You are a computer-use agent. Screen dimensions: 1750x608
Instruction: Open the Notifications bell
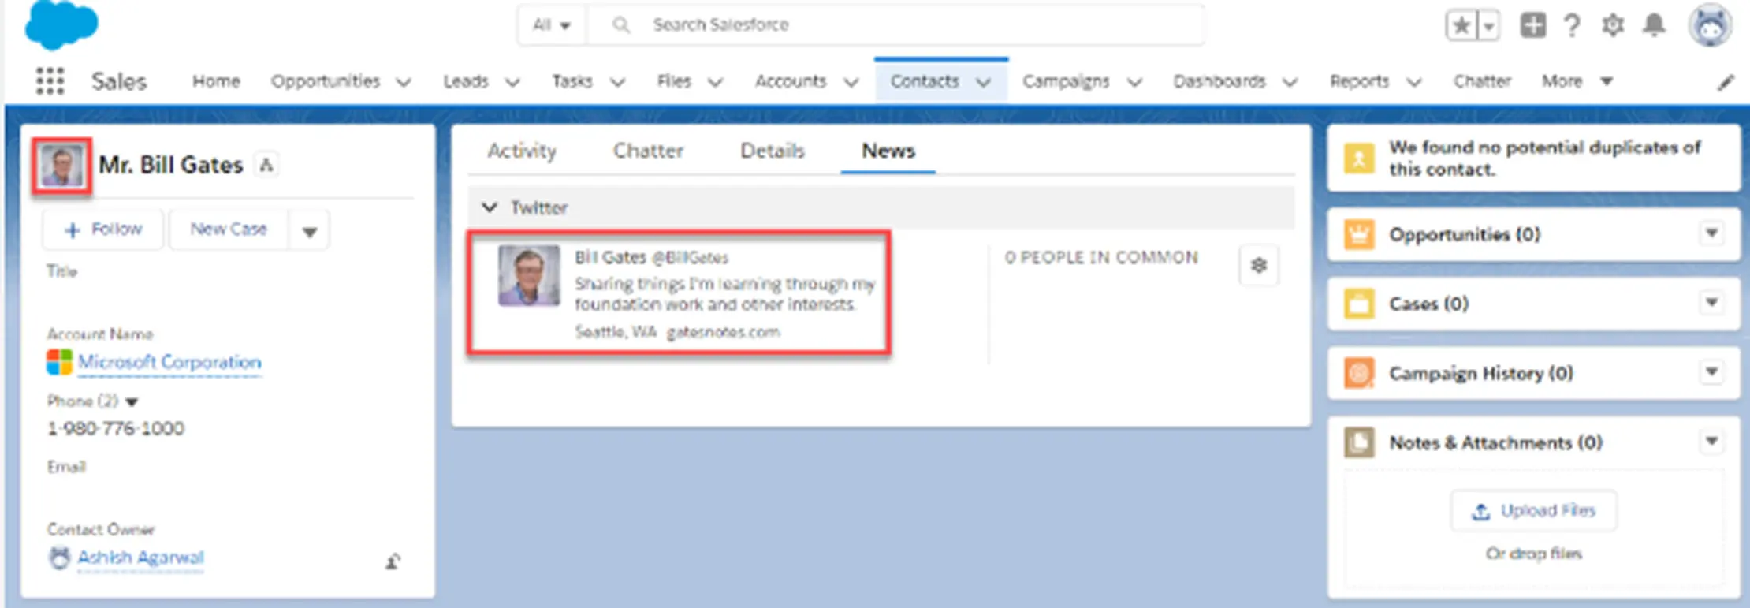[x=1654, y=25]
